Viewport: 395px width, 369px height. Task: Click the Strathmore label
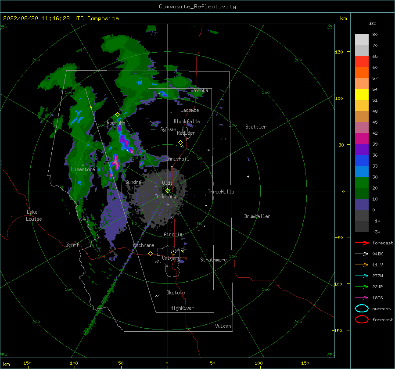tap(213, 260)
